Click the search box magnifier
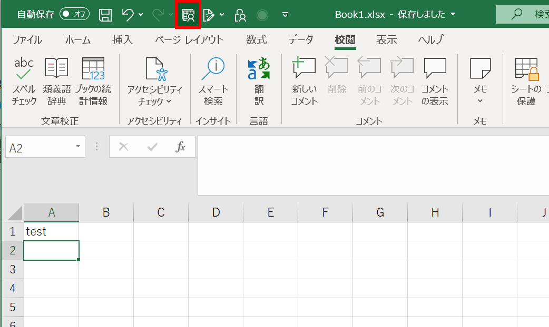The height and width of the screenshot is (327, 549). click(517, 14)
